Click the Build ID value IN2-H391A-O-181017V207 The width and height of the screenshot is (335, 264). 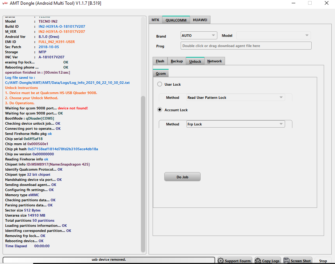pos(62,27)
